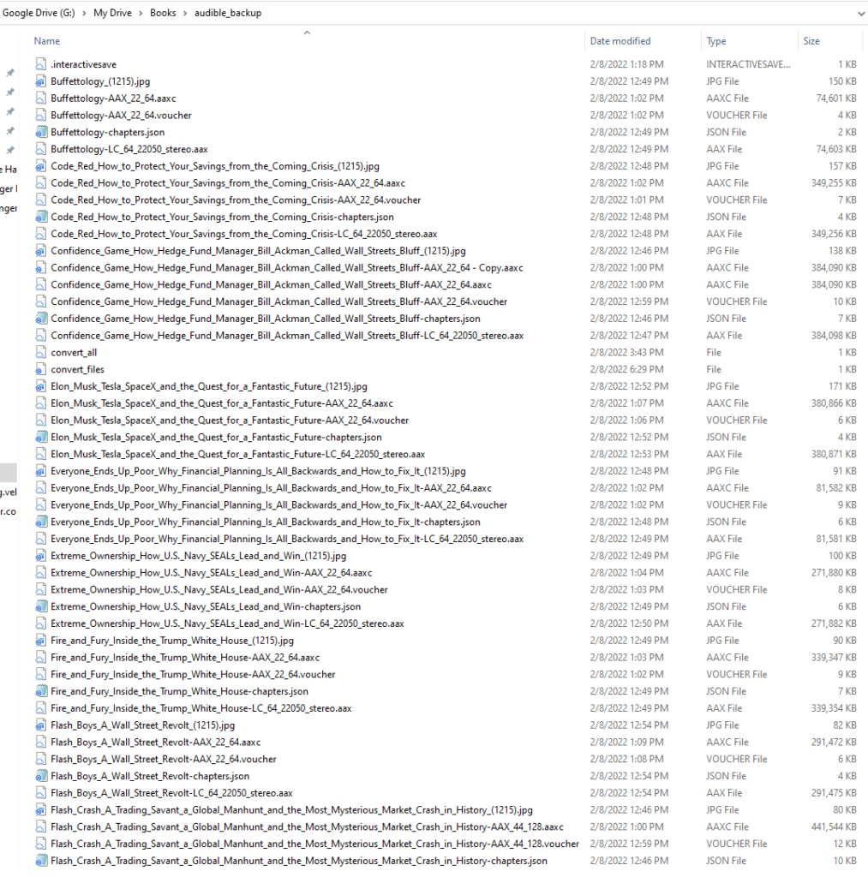Viewport: 868px width, 877px height.
Task: Go to the Books folder in the breadcrumb
Action: (164, 13)
